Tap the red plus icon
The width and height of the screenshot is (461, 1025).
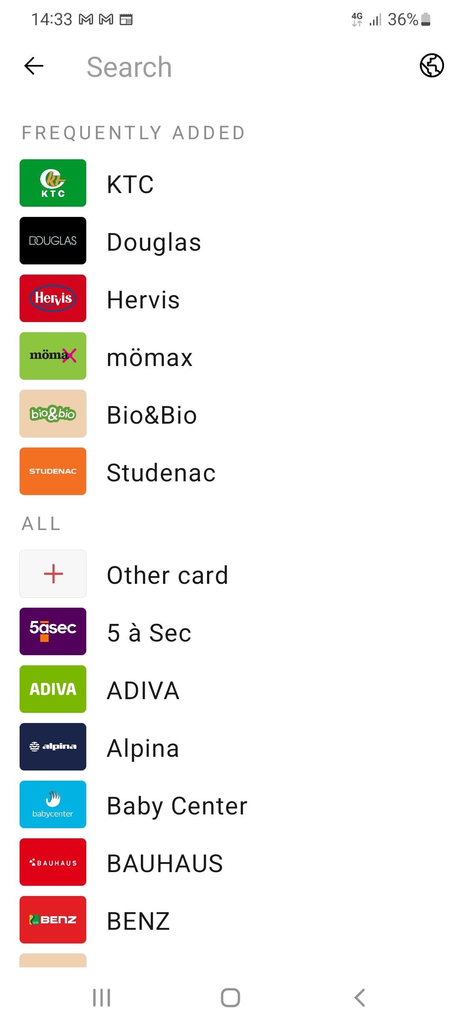click(53, 574)
